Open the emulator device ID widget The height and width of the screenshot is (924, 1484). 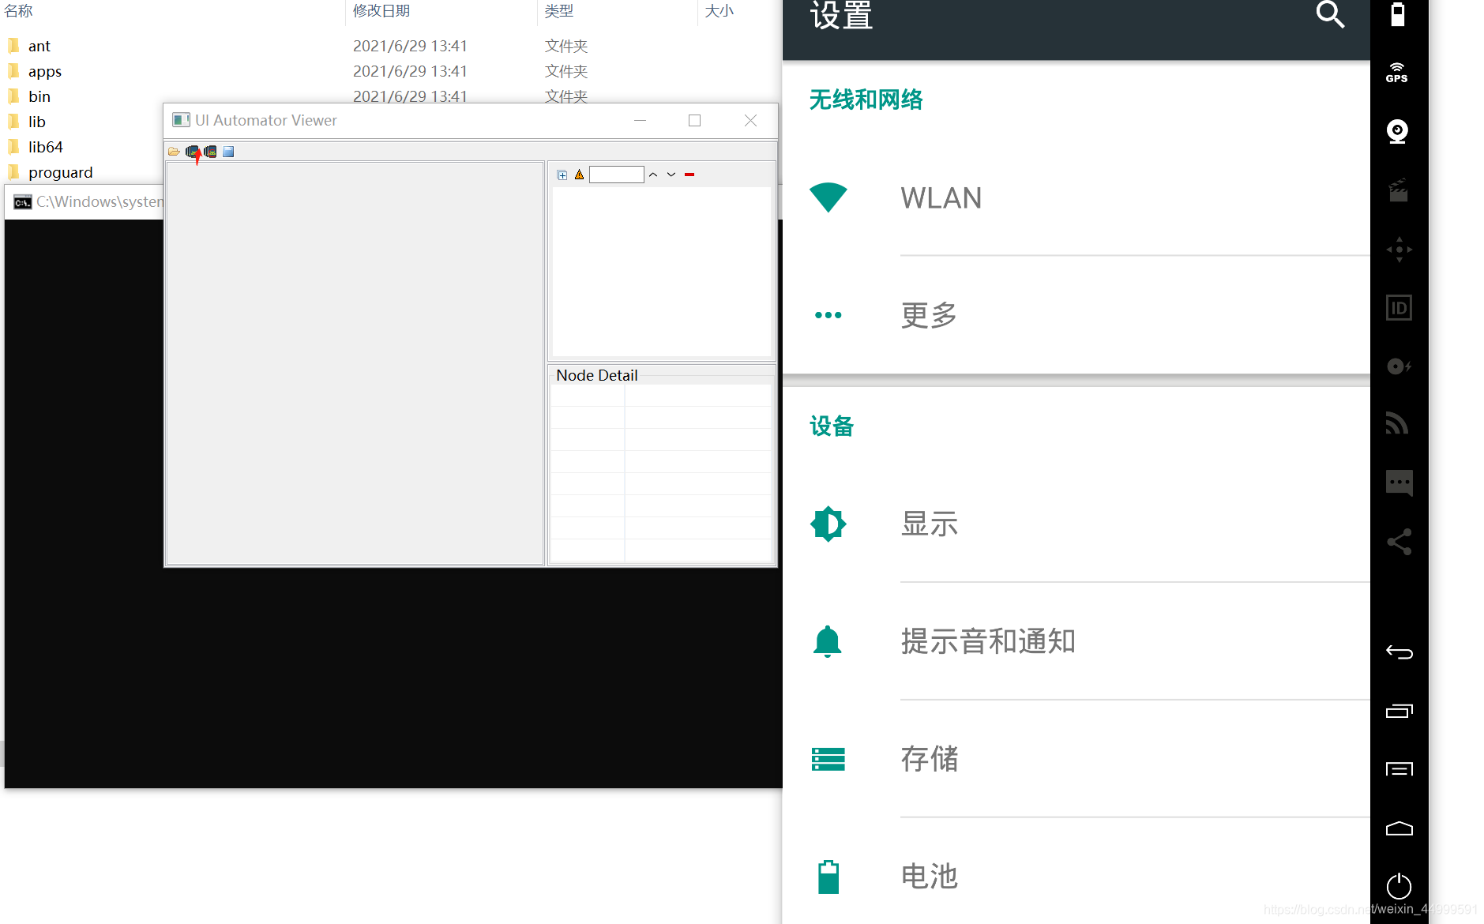point(1399,308)
